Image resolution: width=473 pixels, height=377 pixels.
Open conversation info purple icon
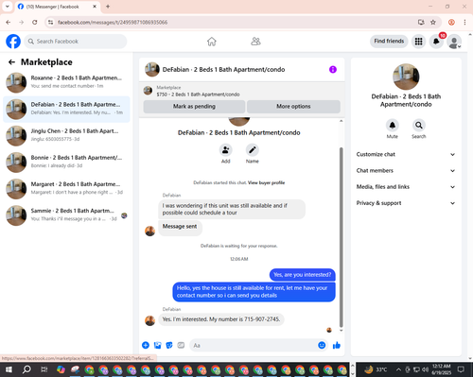333,69
